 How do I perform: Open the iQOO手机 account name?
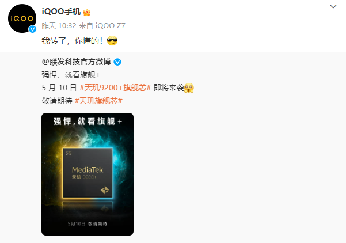[x=61, y=12]
